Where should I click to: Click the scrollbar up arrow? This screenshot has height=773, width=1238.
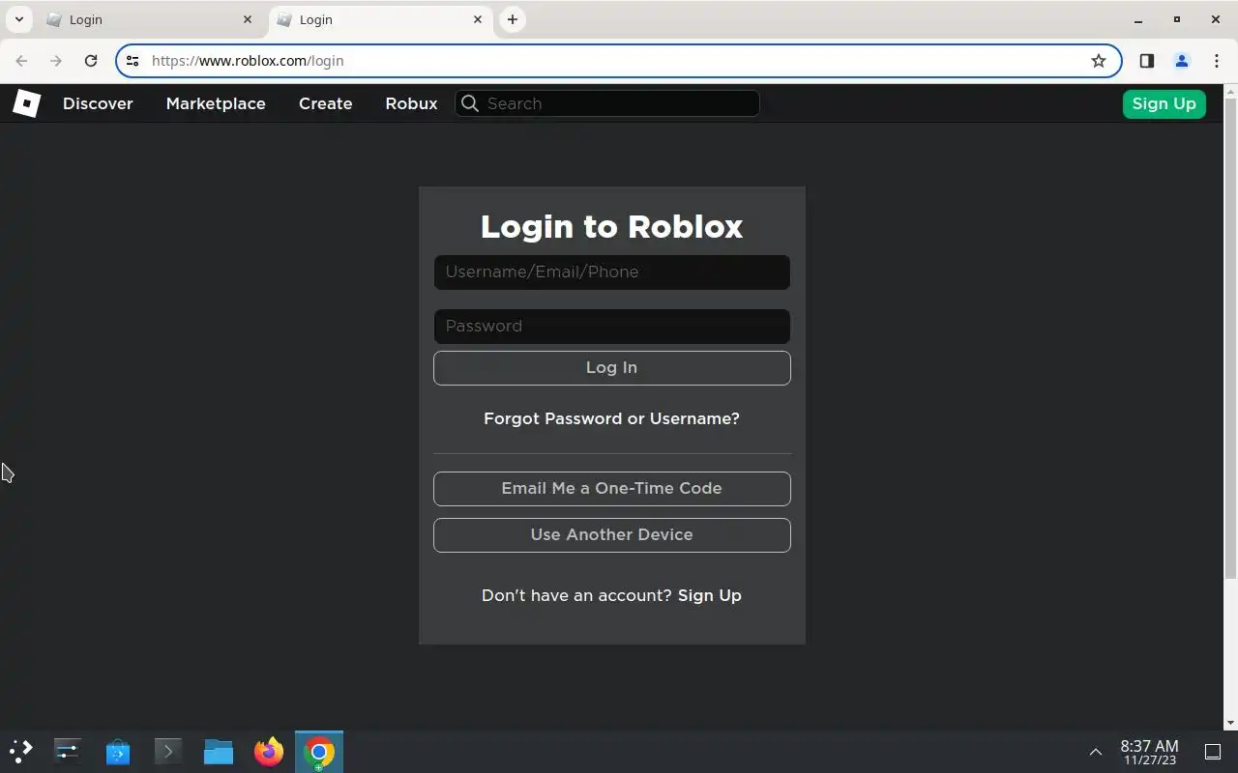coord(1230,92)
